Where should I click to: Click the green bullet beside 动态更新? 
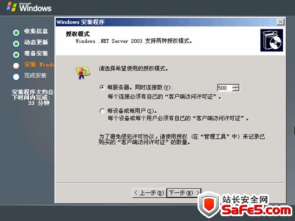16,44
